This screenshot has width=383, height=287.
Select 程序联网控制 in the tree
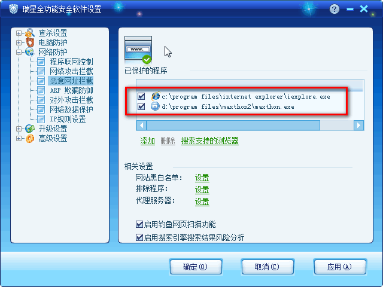pyautogui.click(x=71, y=62)
